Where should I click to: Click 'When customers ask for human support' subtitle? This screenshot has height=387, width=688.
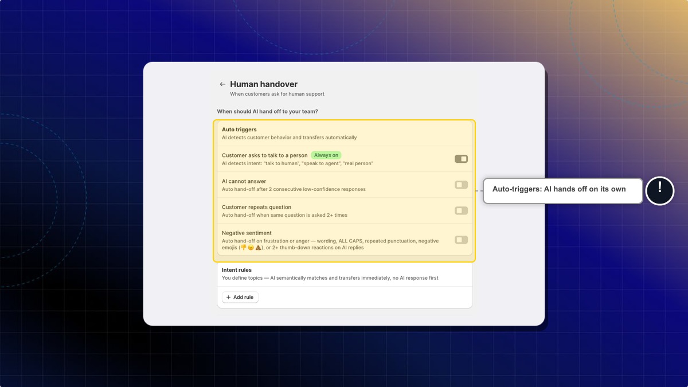(277, 94)
